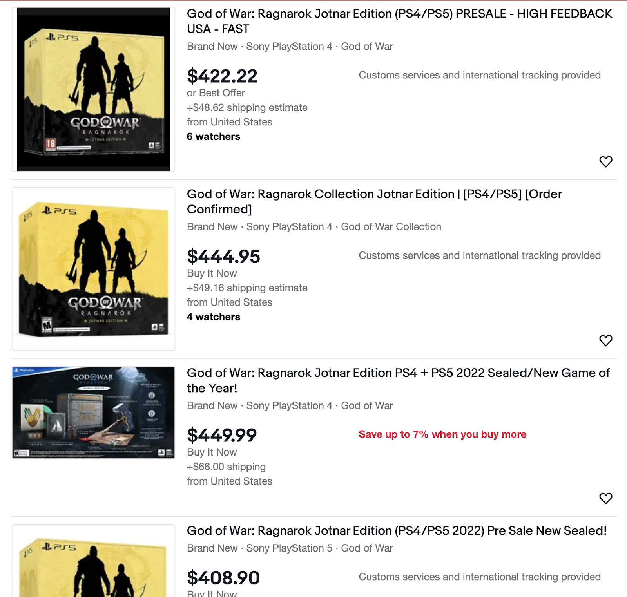Click the $444.95 price
627x597 pixels.
pos(223,257)
